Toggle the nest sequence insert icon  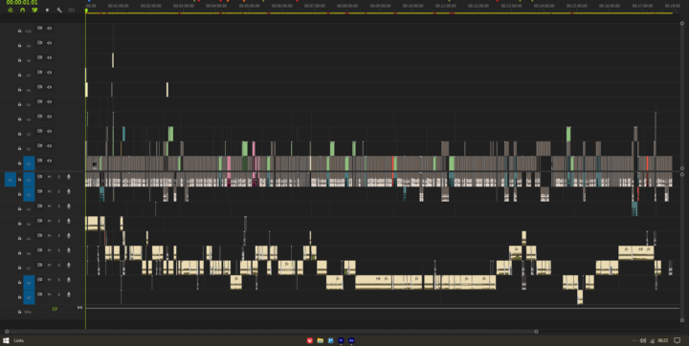click(x=11, y=10)
